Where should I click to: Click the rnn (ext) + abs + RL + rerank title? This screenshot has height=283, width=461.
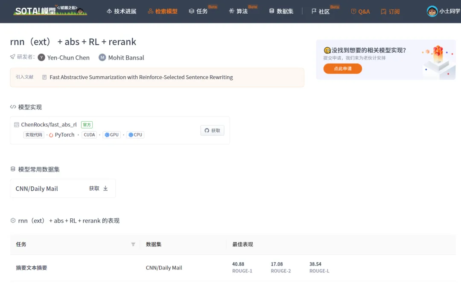[73, 42]
